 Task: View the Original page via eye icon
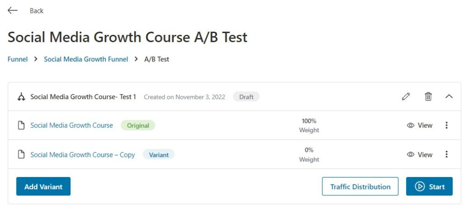pos(411,126)
